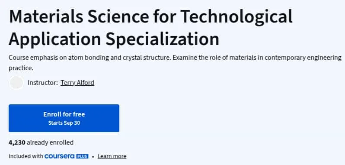
Task: Click the instructor's circular avatar placeholder
Action: 16,83
